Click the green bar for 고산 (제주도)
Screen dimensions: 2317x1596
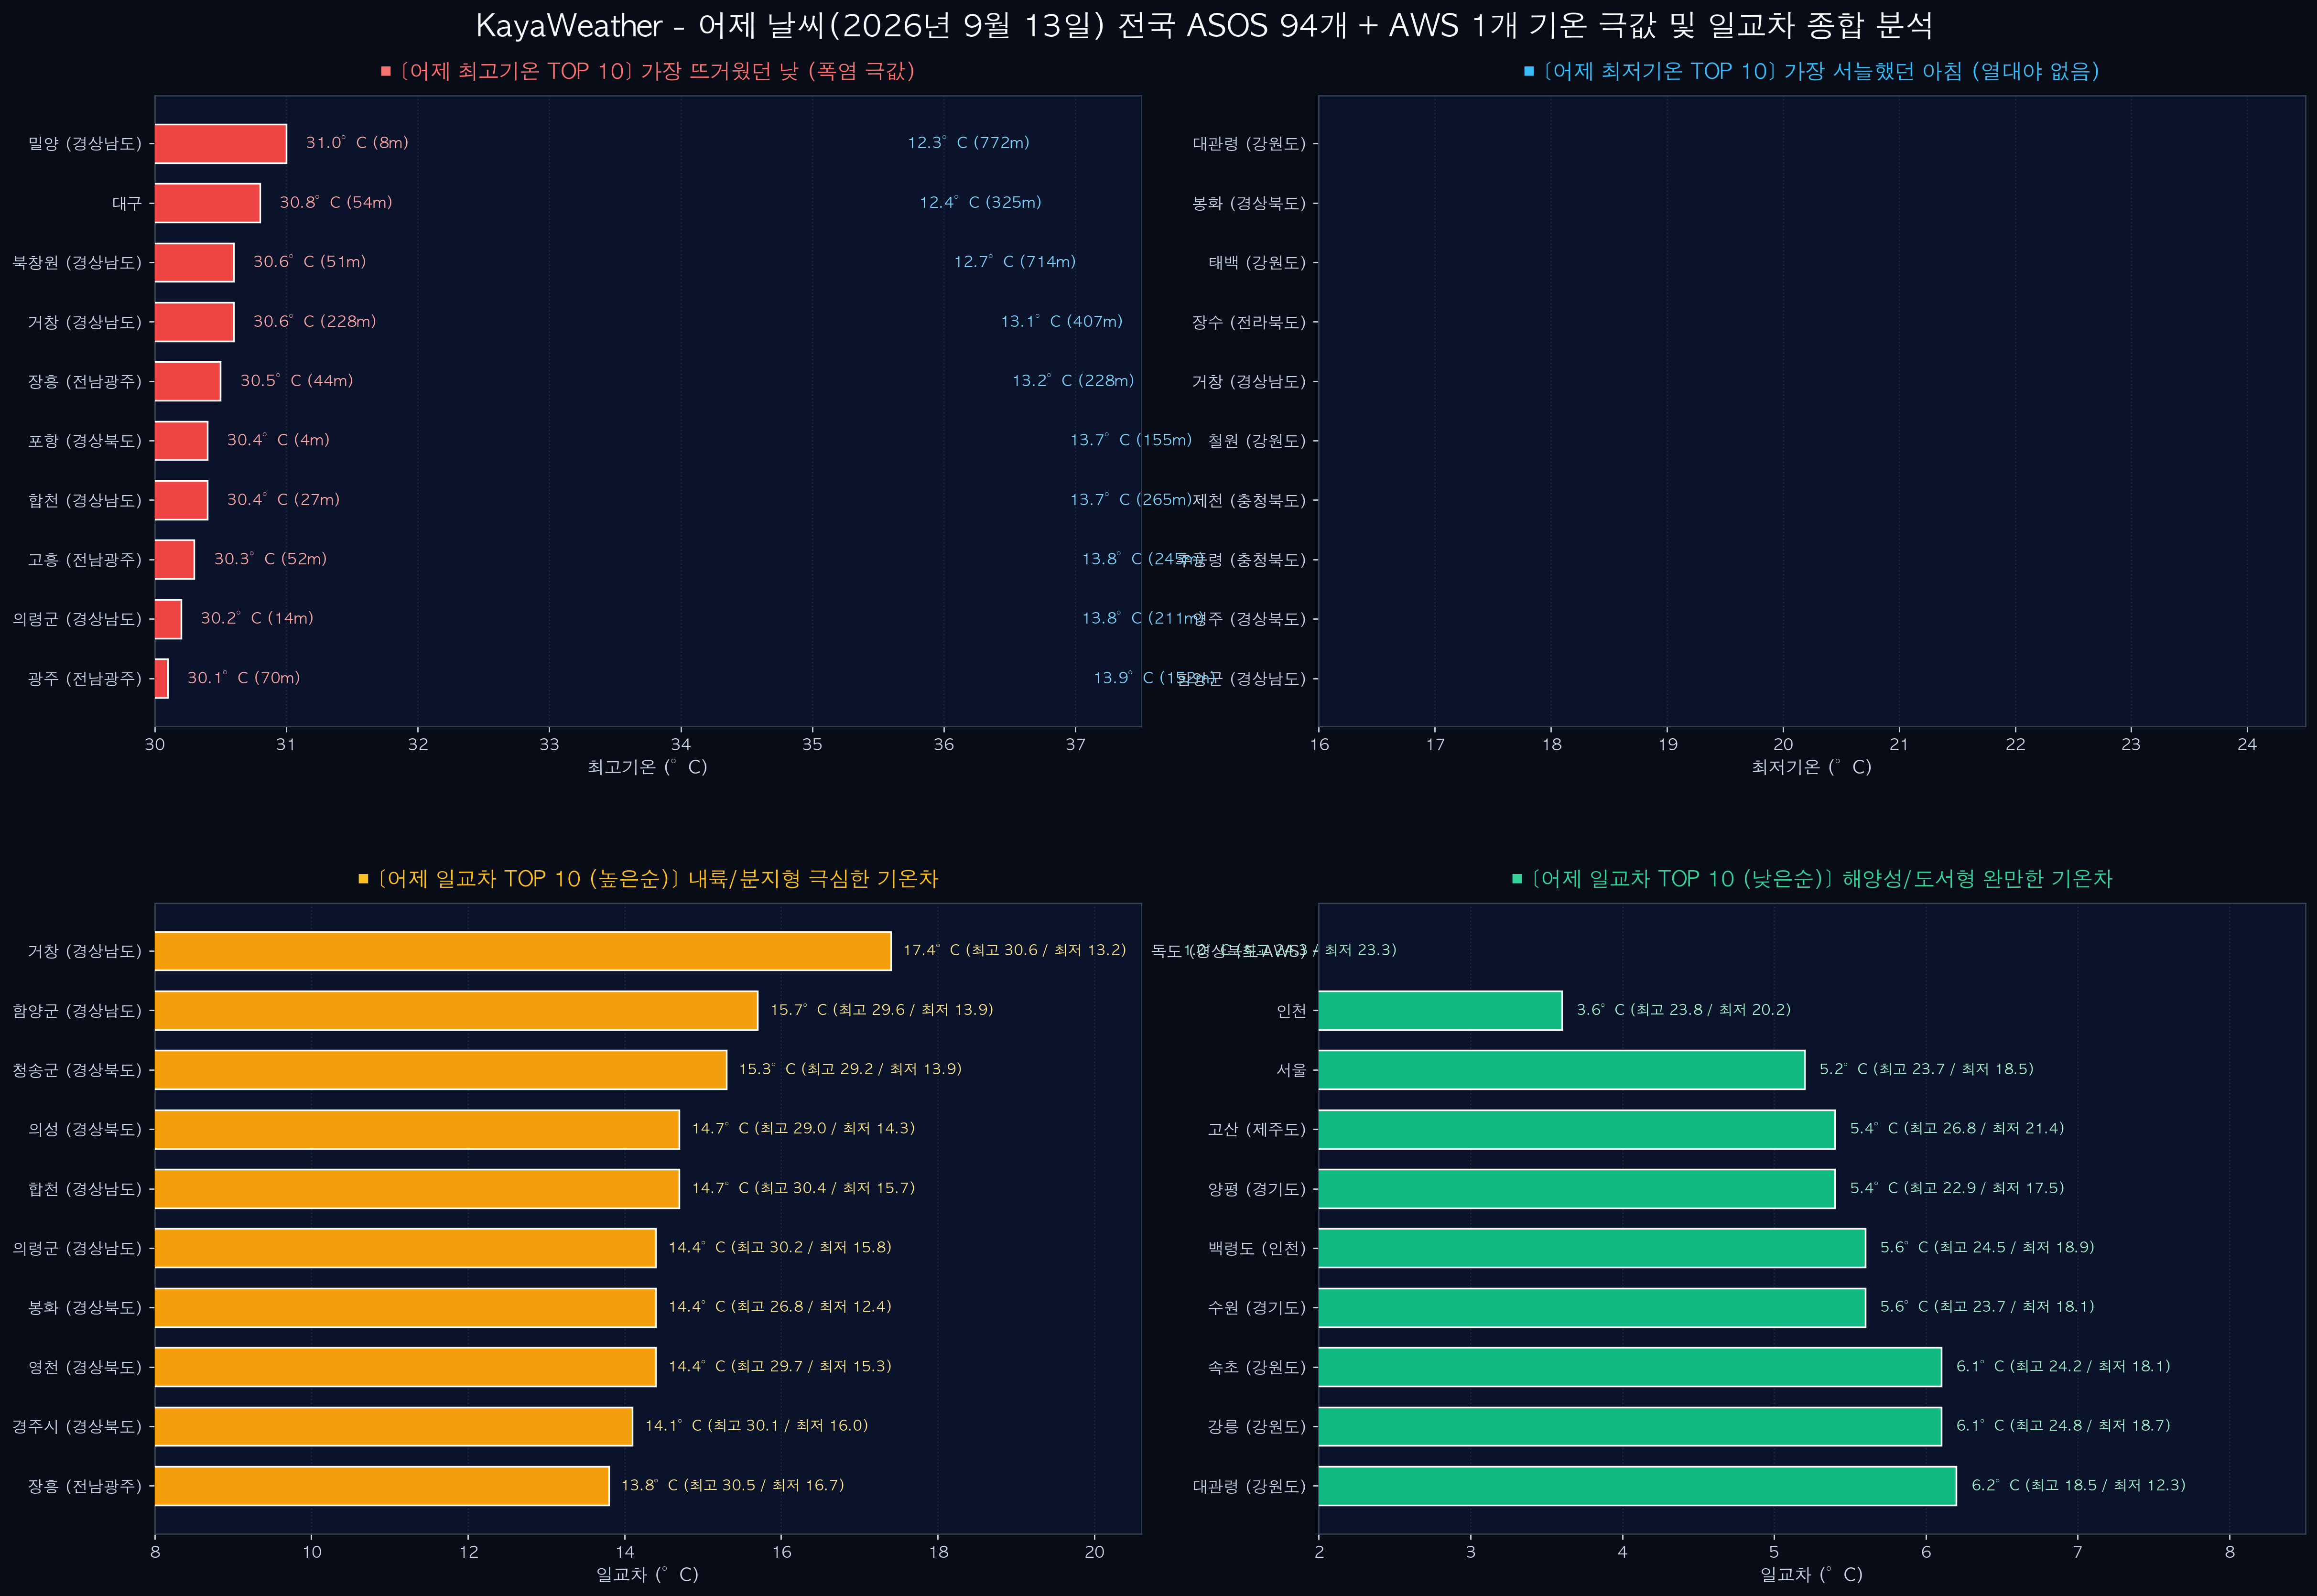click(x=1577, y=1129)
